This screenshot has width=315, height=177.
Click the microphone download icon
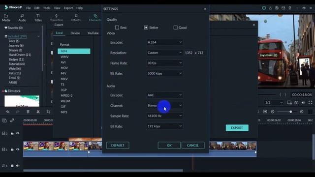[x=290, y=8]
